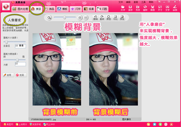
Task: Select the 裁剪 scissors crop icon
Action: coord(153,8)
